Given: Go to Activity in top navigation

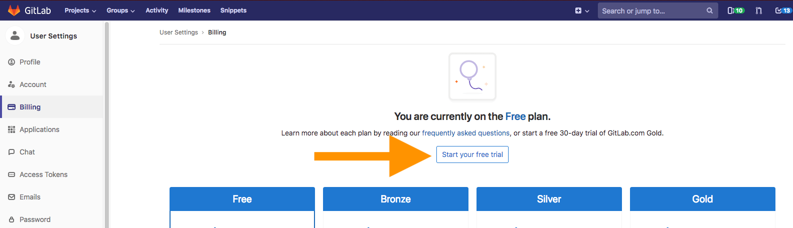Looking at the screenshot, I should (x=157, y=10).
